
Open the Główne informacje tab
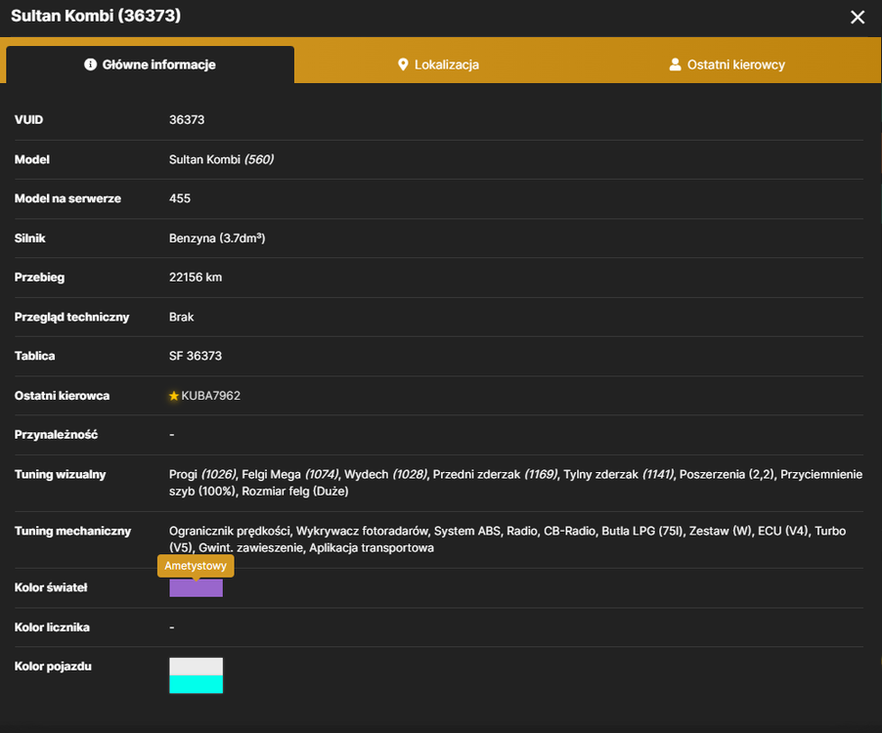point(151,65)
